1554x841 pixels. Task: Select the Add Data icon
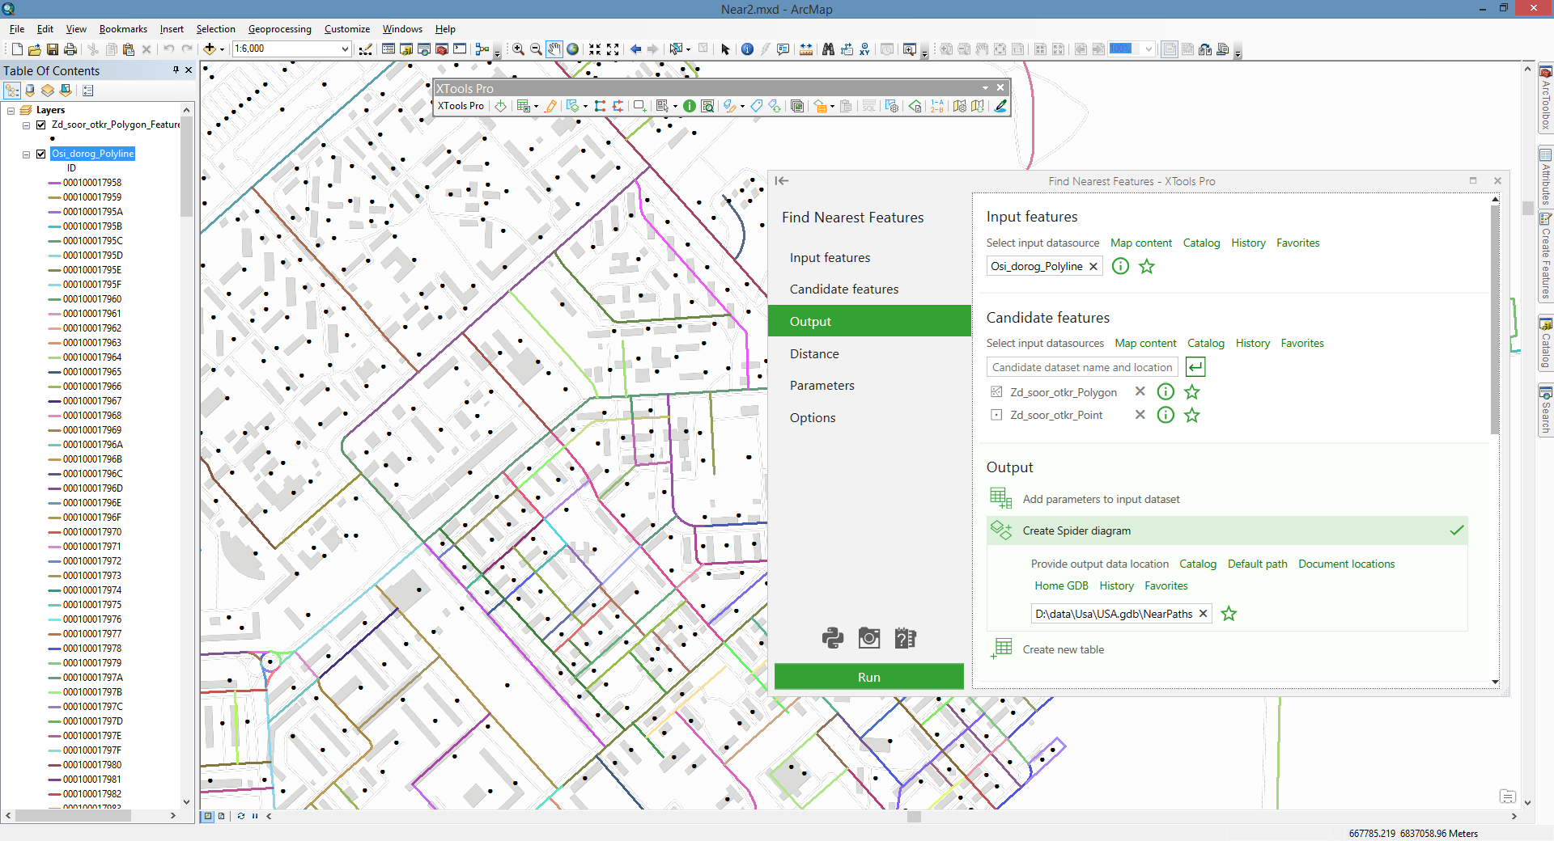(x=210, y=49)
